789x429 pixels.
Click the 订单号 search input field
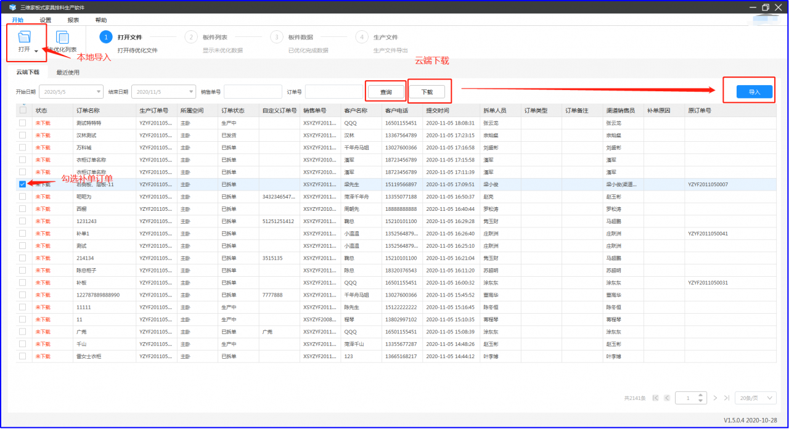coord(334,92)
